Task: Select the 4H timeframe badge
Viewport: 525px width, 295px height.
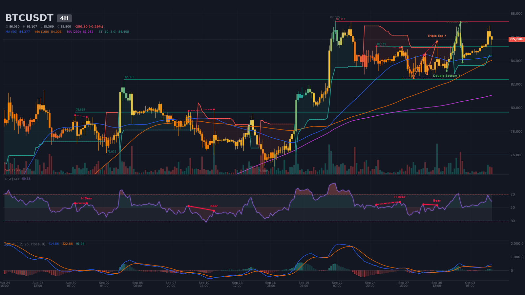Action: 64,18
